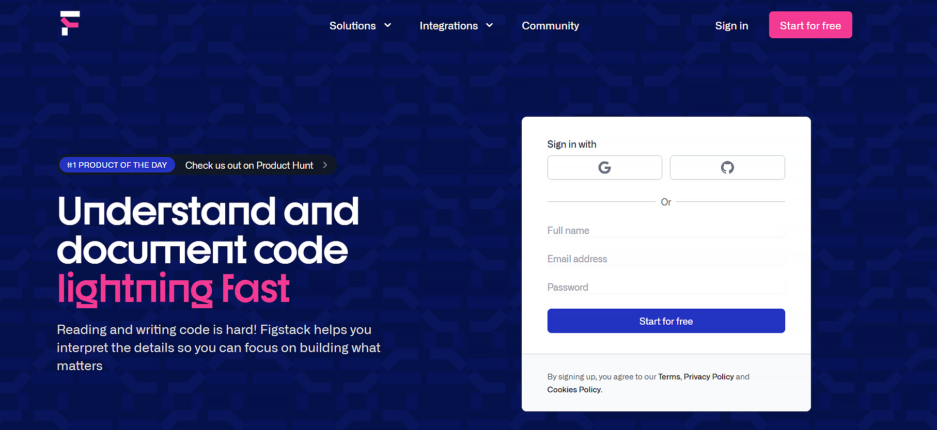The image size is (937, 430).
Task: Click arrow next to Product Hunt text
Action: point(325,165)
